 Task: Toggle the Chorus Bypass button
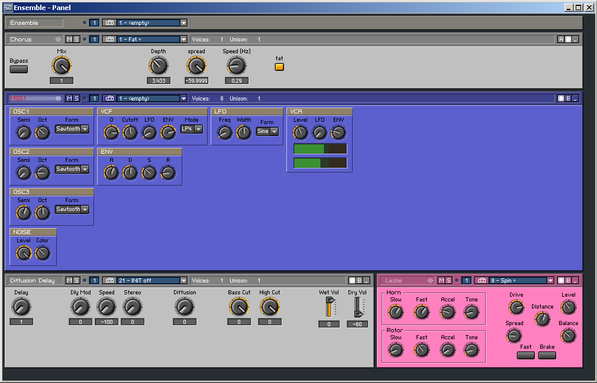19,70
